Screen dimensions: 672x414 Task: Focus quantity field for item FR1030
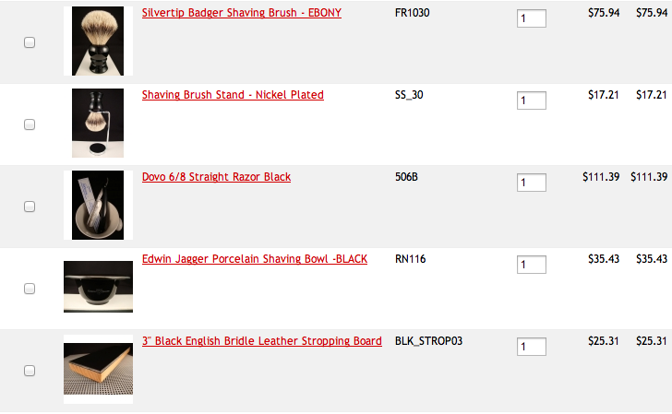pyautogui.click(x=532, y=18)
